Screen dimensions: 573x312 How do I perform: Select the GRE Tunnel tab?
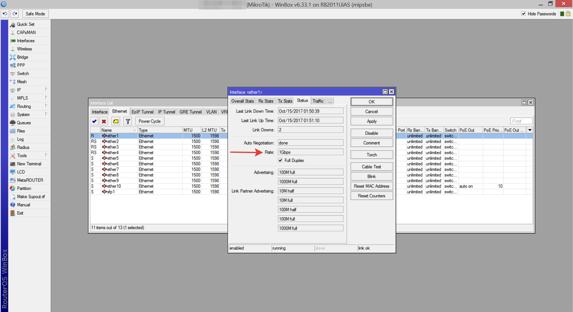pos(190,112)
